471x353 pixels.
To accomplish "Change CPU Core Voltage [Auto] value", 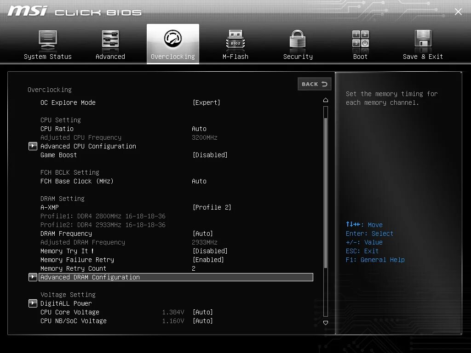I will coord(203,312).
